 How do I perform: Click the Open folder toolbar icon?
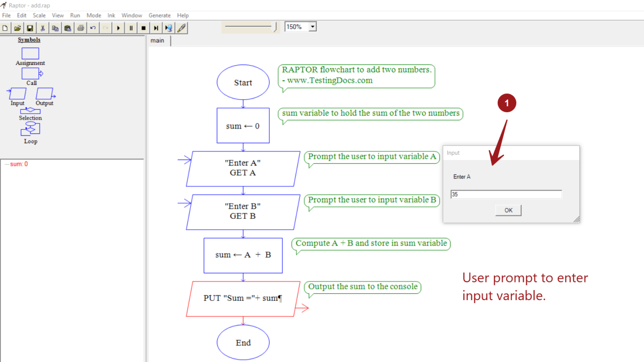(17, 28)
